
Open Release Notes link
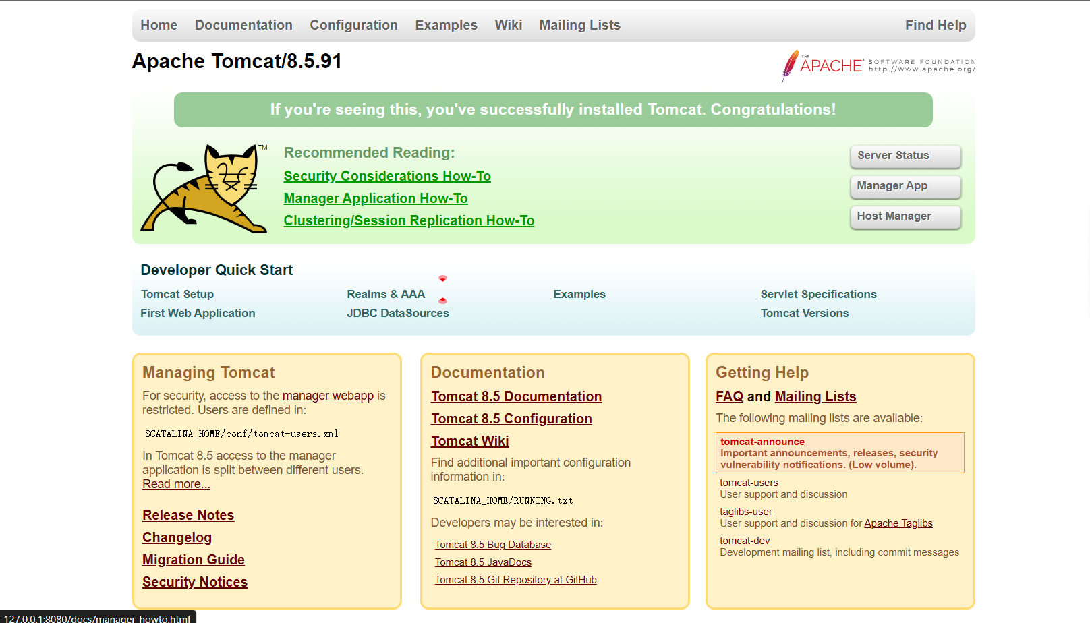pyautogui.click(x=188, y=515)
